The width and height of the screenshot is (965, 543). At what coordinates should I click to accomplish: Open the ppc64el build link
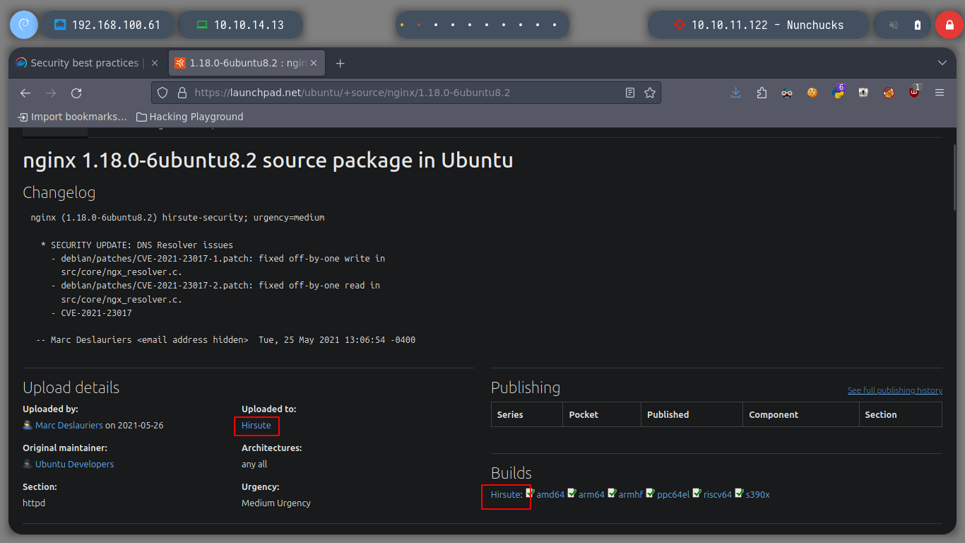pos(673,495)
